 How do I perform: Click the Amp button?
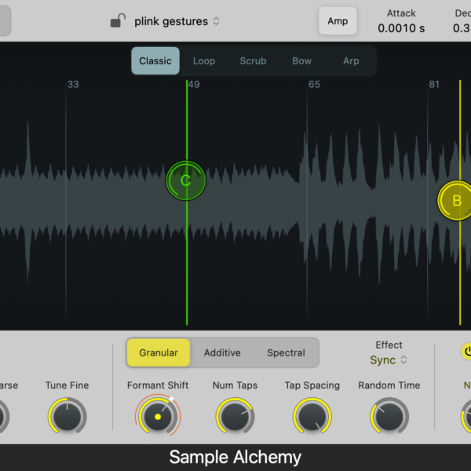tap(338, 21)
